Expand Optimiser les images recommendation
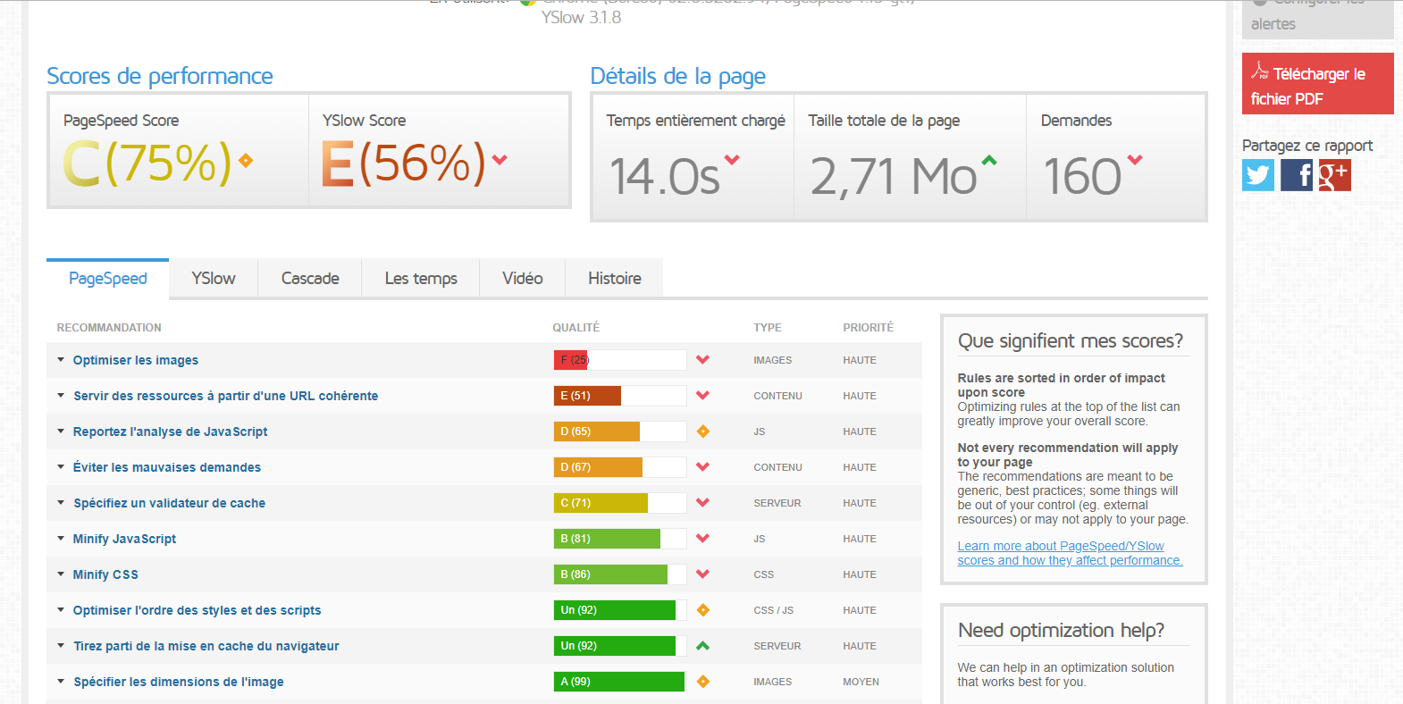The width and height of the screenshot is (1403, 704). pos(61,360)
